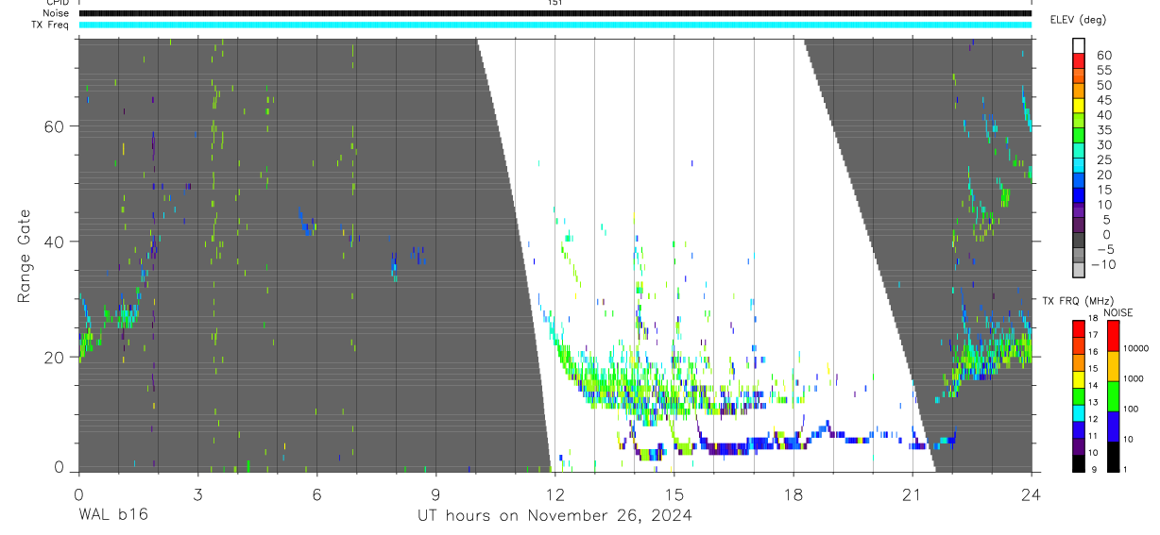Pick the white top segment of ELEV colorbar

[x=1079, y=46]
